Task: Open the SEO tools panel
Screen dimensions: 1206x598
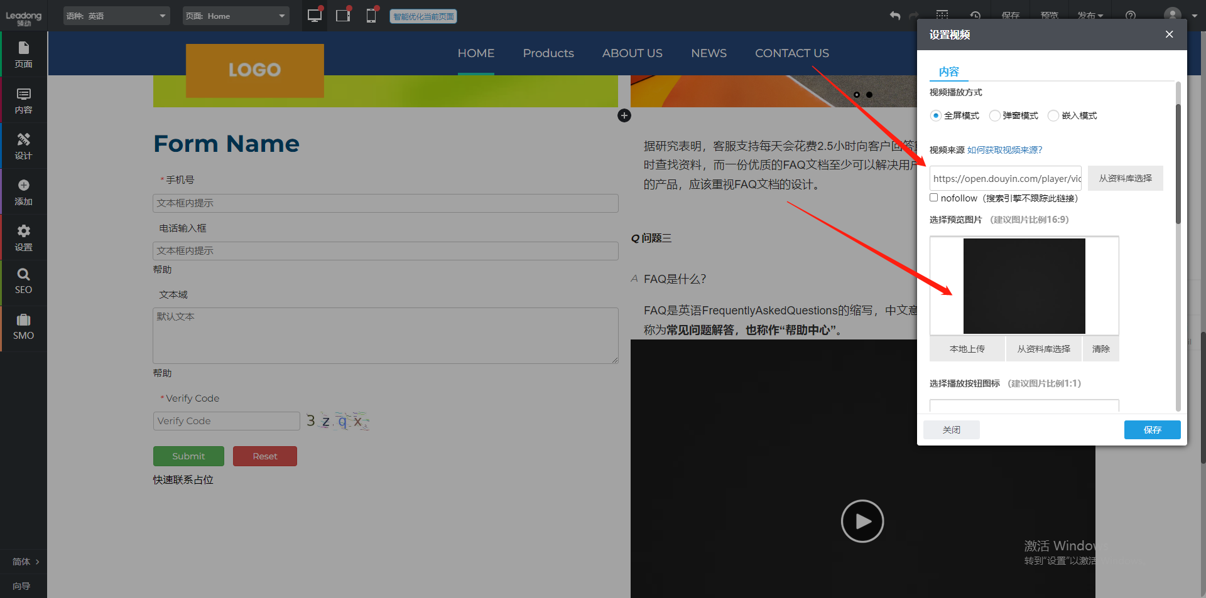Action: click(23, 281)
